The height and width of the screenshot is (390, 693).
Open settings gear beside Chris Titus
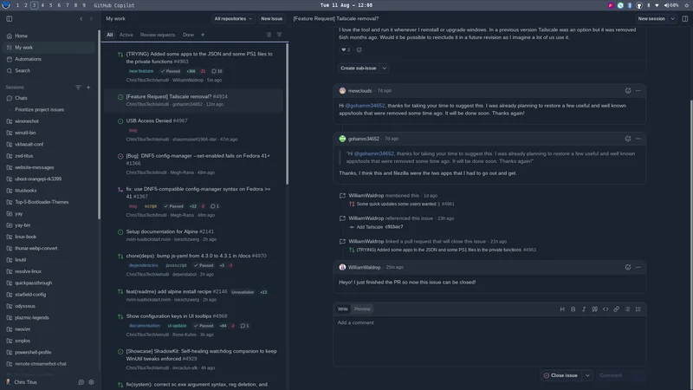coord(92,382)
